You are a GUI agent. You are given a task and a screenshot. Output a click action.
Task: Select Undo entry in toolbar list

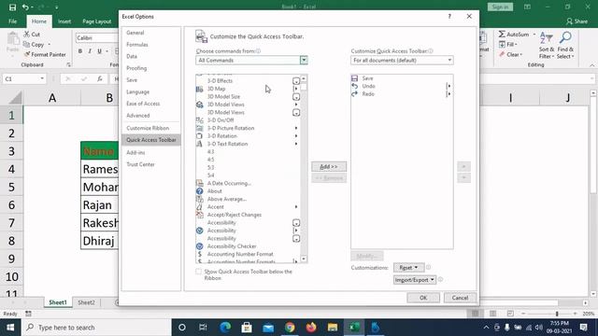pos(402,86)
